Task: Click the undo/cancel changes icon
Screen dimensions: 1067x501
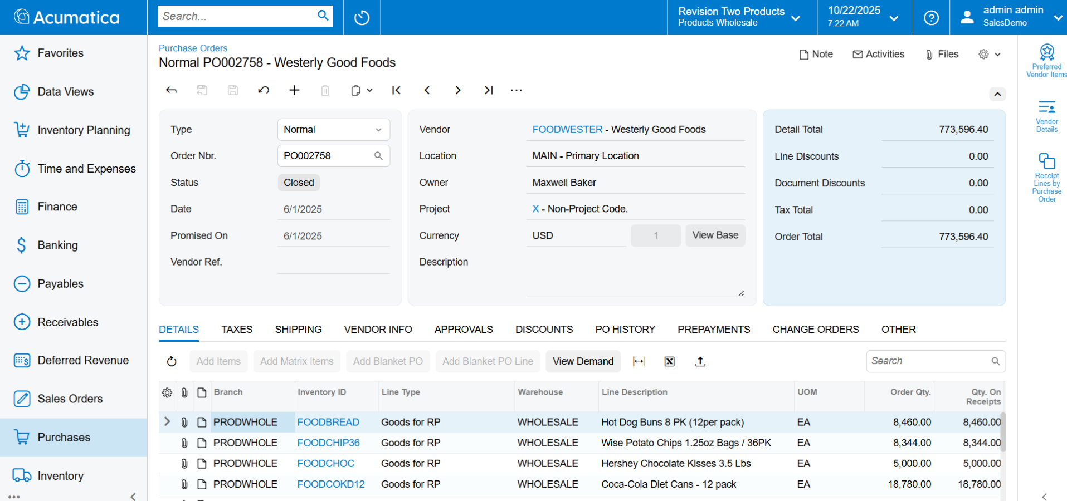Action: point(264,90)
